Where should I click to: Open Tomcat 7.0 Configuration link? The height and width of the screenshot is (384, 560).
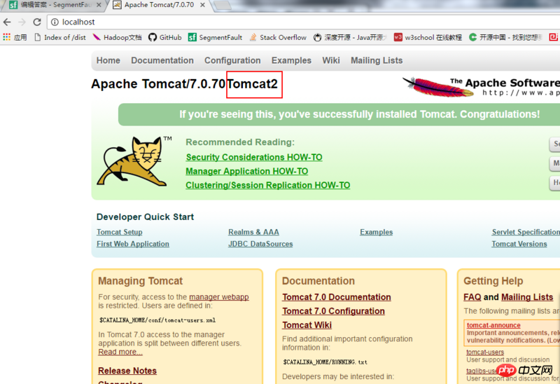coord(333,311)
